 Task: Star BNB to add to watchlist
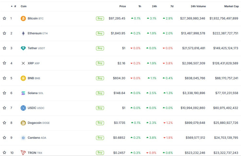(x=5, y=78)
